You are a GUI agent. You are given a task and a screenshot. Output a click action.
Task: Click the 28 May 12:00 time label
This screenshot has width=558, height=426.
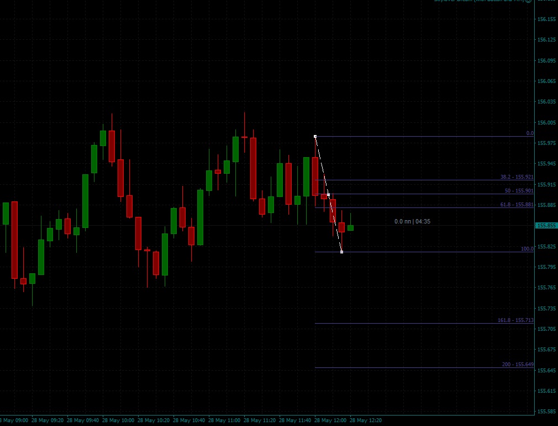pyautogui.click(x=330, y=420)
